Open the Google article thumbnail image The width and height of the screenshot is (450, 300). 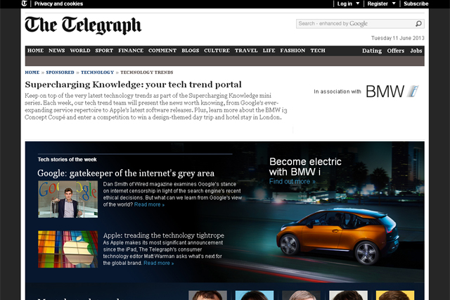pos(67,199)
